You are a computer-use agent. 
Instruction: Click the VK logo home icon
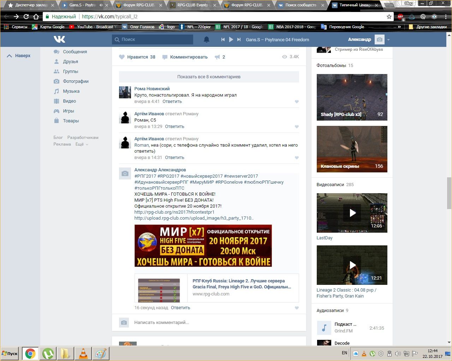pyautogui.click(x=59, y=39)
